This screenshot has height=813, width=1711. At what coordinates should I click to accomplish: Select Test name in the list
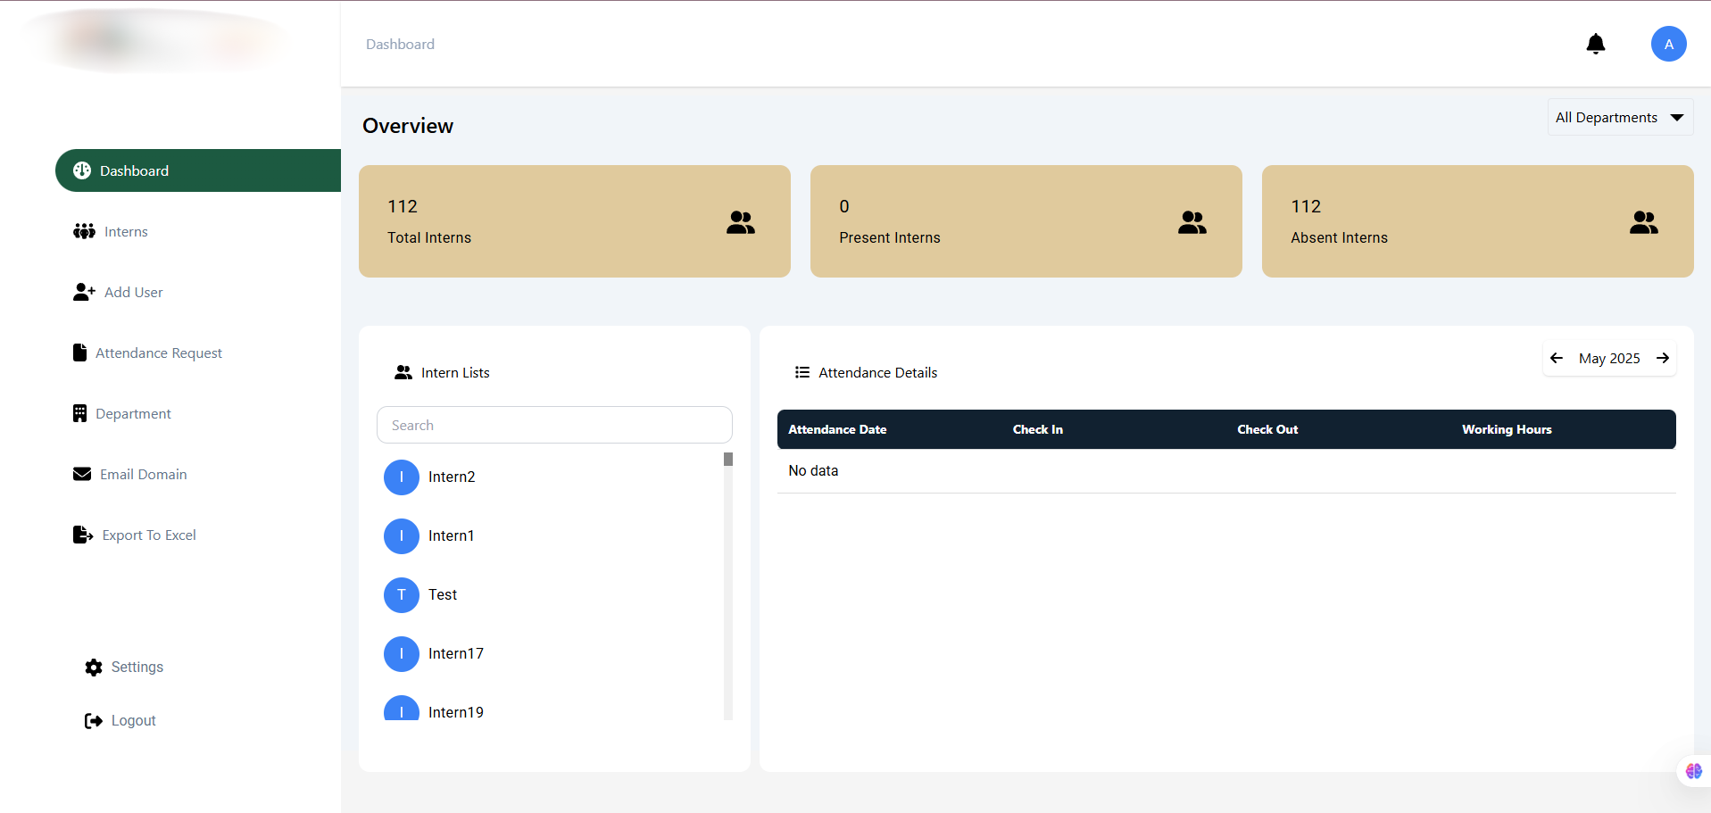(443, 594)
